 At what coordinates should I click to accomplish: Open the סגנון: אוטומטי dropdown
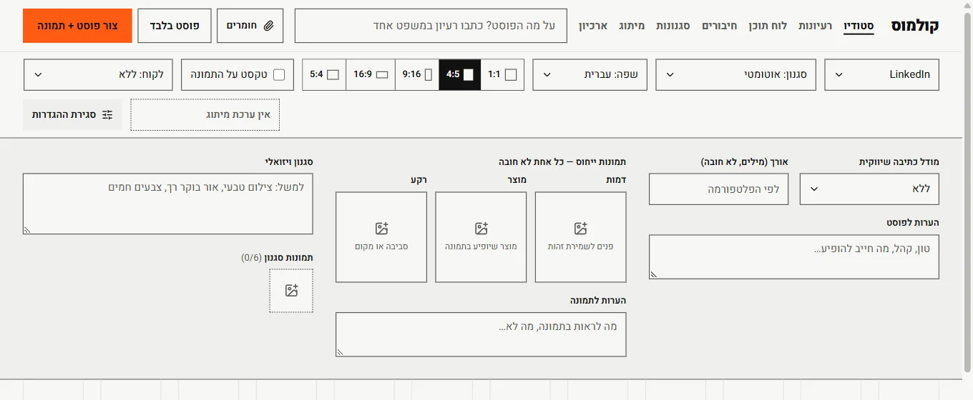click(x=735, y=74)
